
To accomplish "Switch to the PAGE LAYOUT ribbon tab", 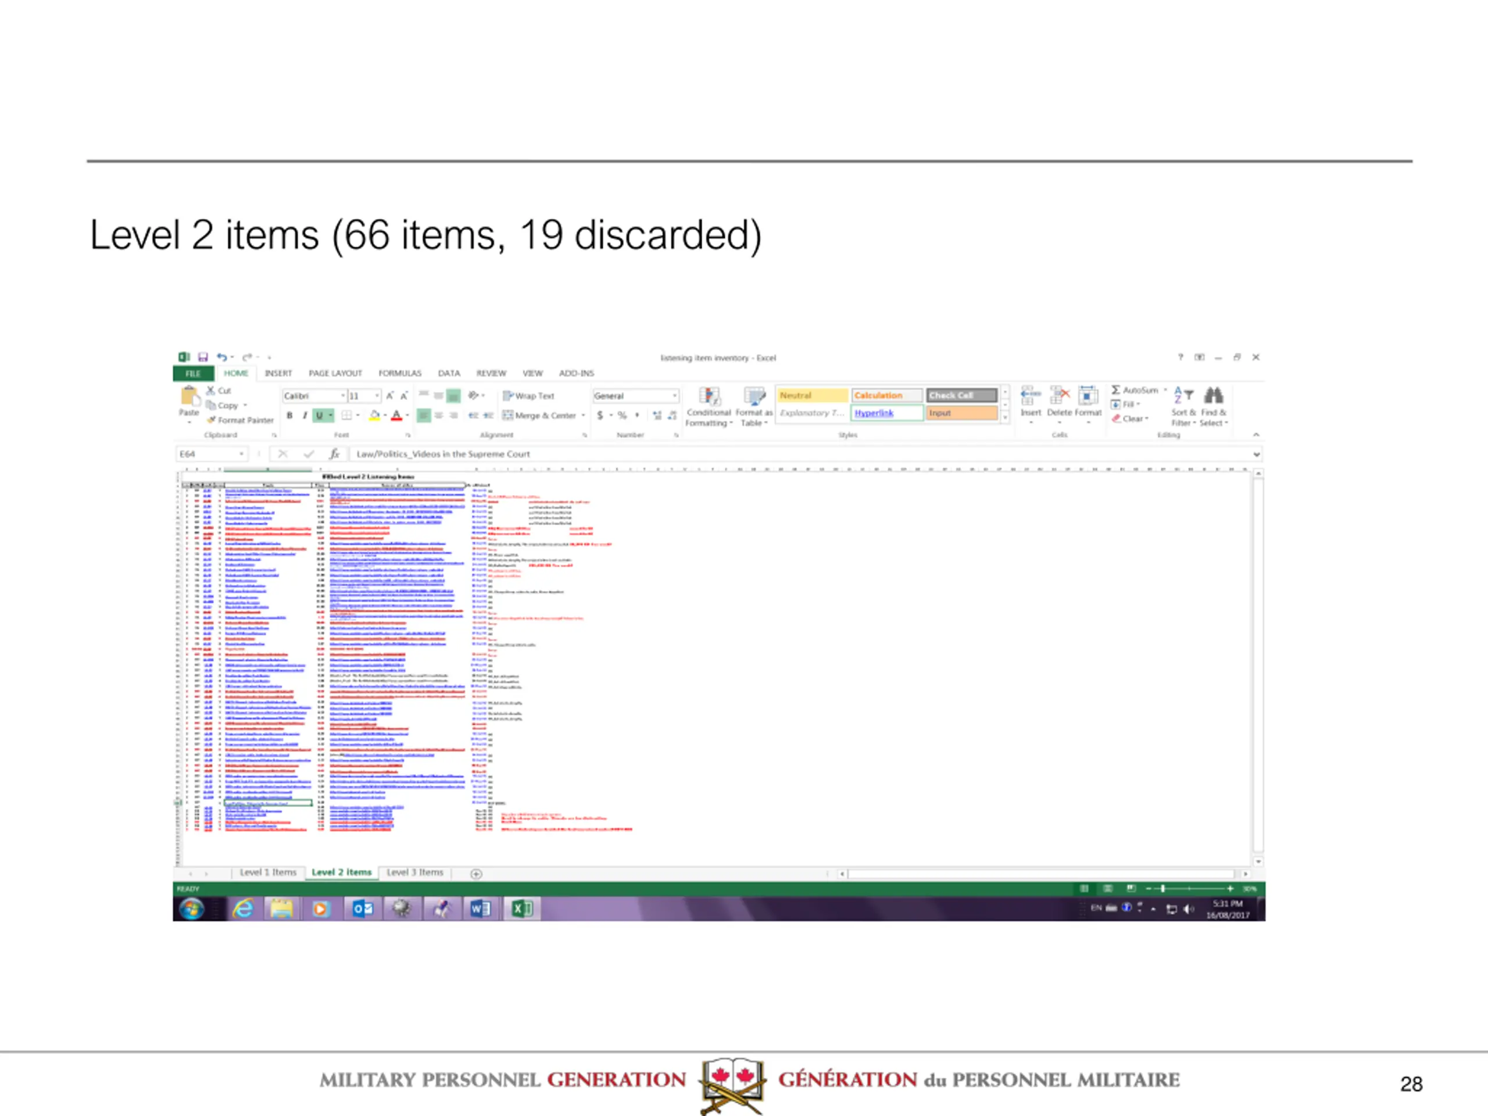I will point(335,373).
